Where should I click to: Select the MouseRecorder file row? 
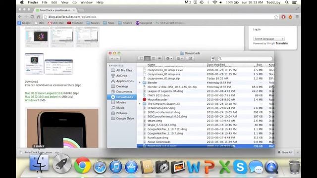pos(206,99)
